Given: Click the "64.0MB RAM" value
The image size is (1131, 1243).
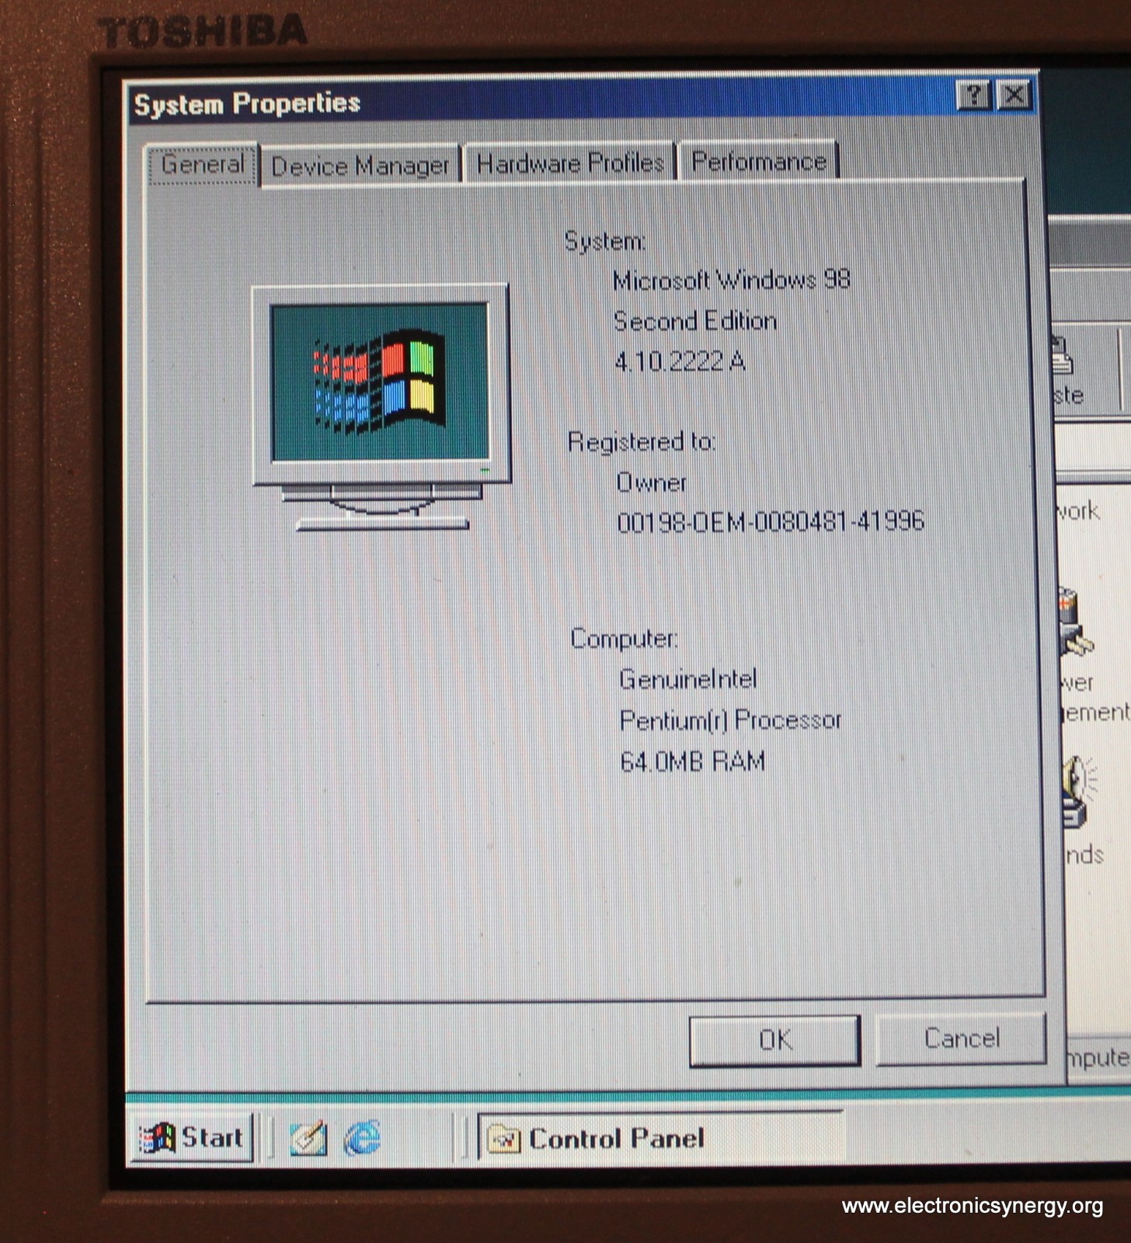Looking at the screenshot, I should click(692, 761).
